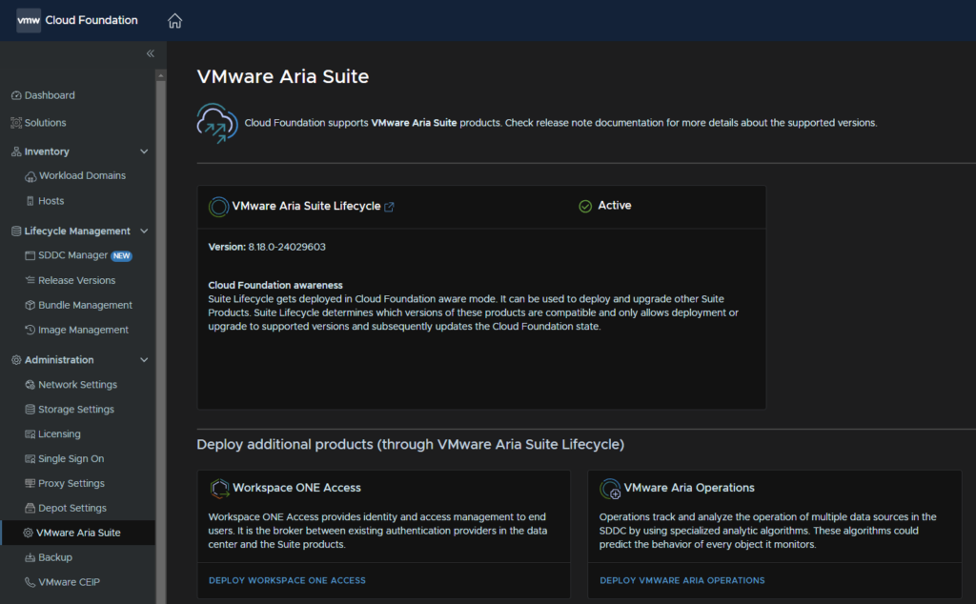Go to home via house icon
Screen dimensions: 976x604
click(x=175, y=21)
